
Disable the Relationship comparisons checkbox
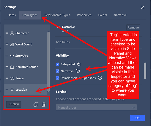click(57, 78)
